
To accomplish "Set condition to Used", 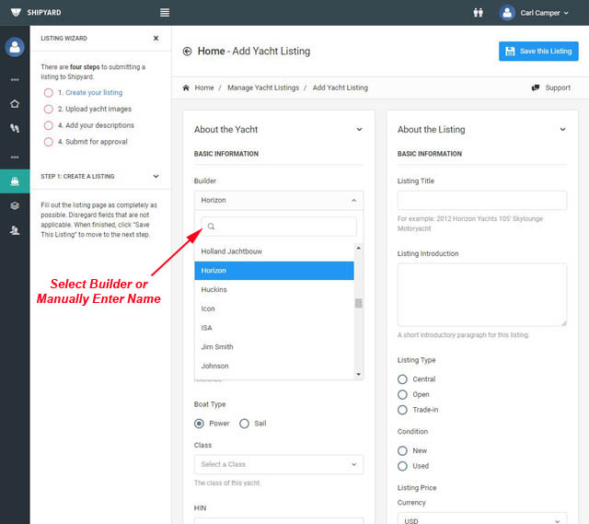I will pyautogui.click(x=402, y=466).
